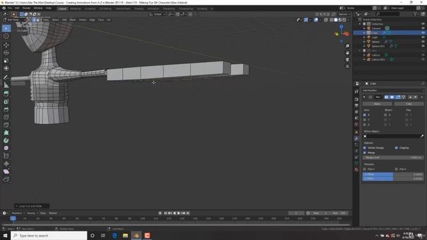Open Global transform orientation dropdown

(157, 14)
